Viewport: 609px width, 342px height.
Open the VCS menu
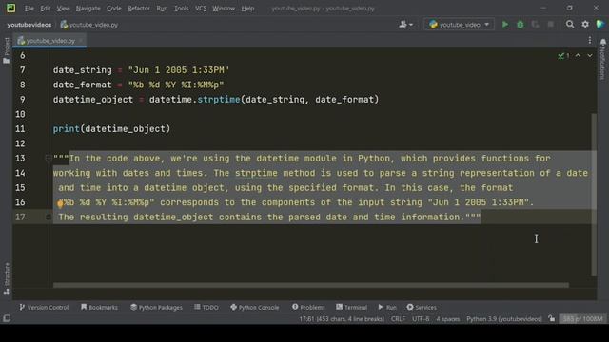pos(201,9)
